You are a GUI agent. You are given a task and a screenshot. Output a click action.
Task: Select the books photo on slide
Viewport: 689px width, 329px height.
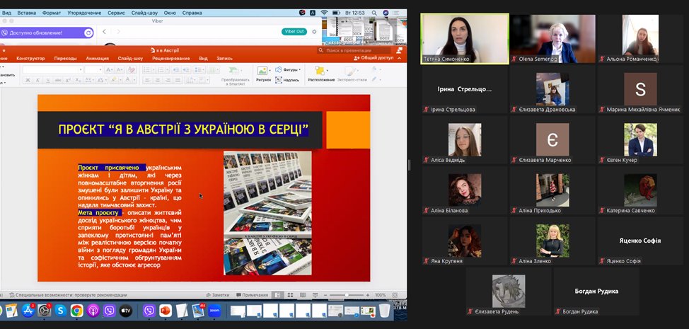pos(267,213)
